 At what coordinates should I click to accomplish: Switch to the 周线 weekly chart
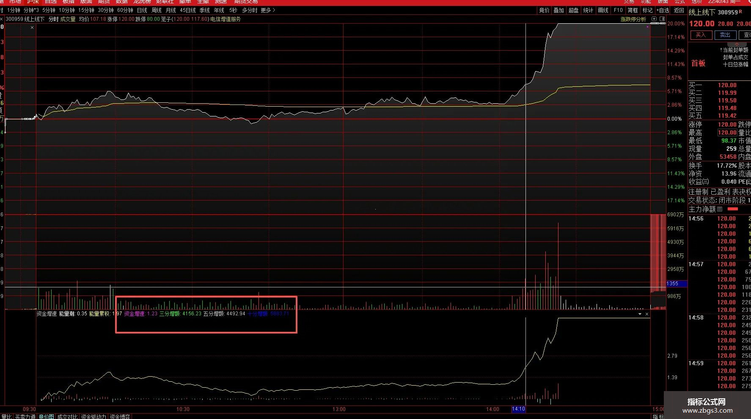click(157, 10)
